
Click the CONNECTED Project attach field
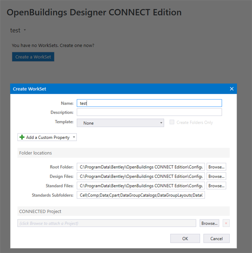(107, 223)
